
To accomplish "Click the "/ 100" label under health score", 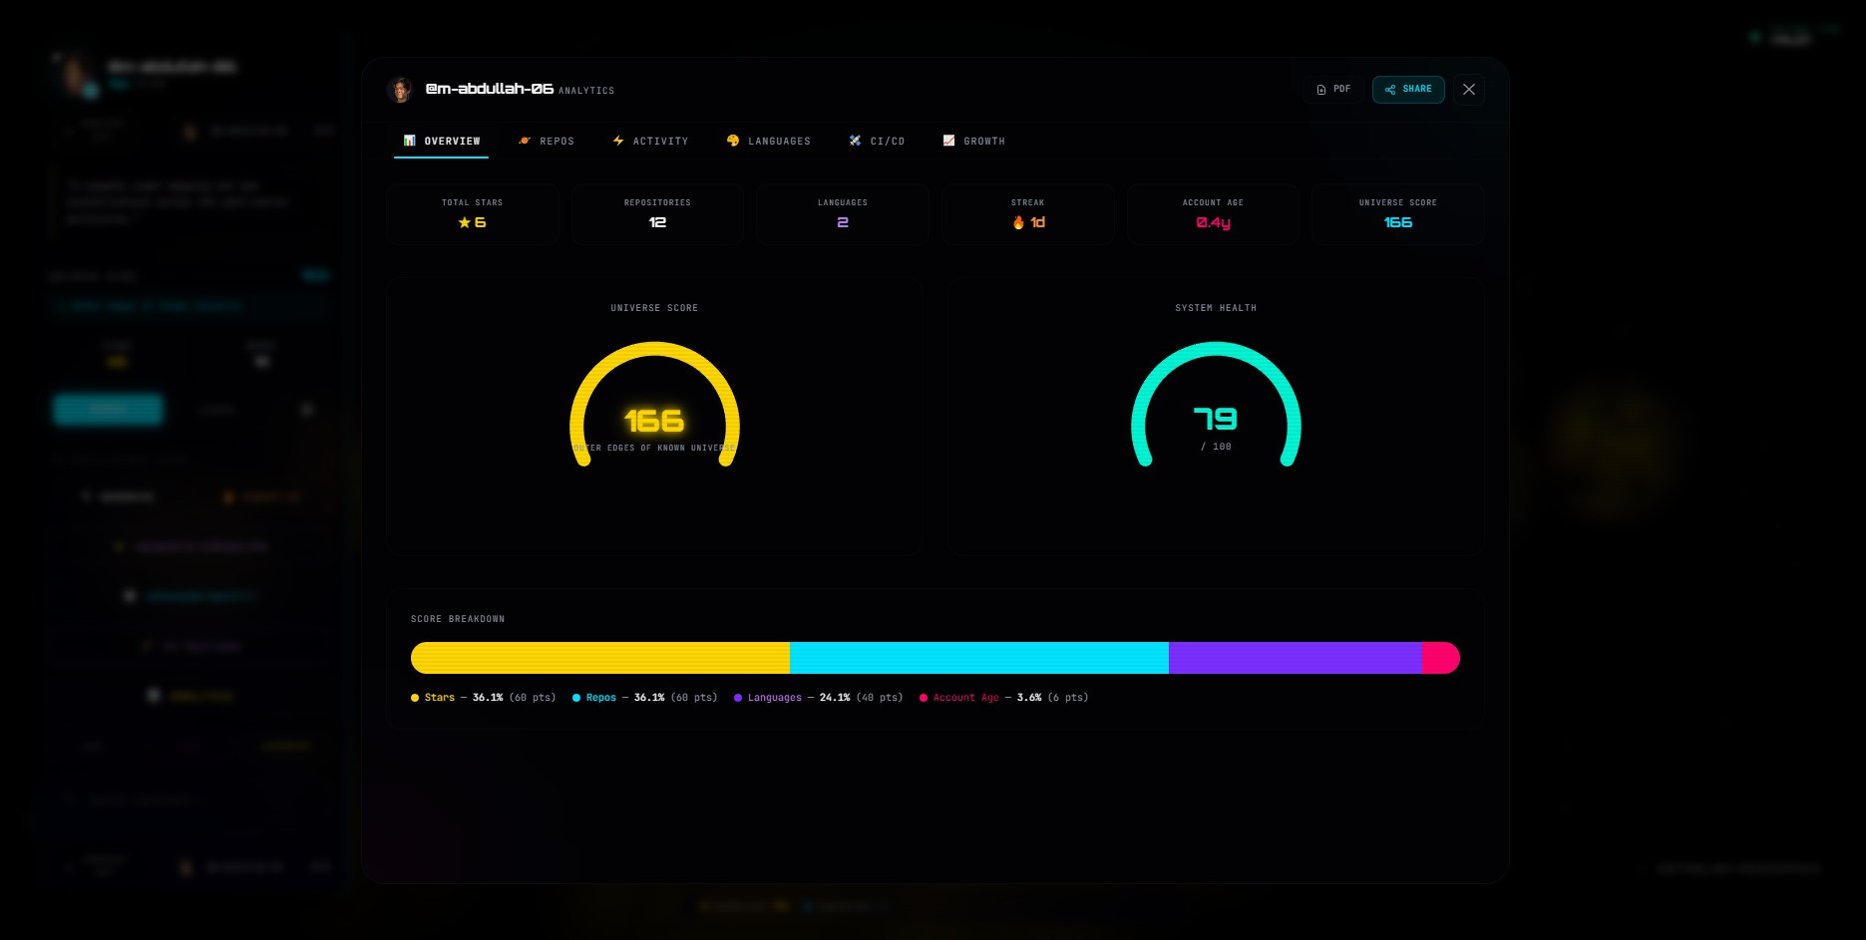I will [1216, 447].
